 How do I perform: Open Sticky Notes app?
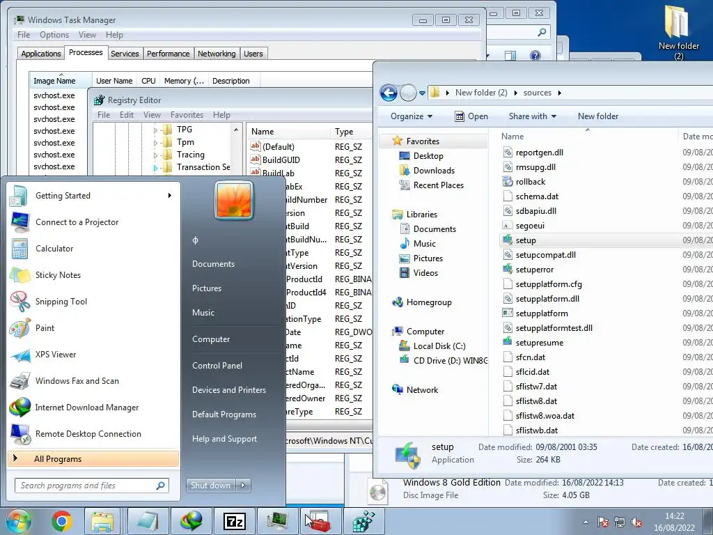coord(93,274)
